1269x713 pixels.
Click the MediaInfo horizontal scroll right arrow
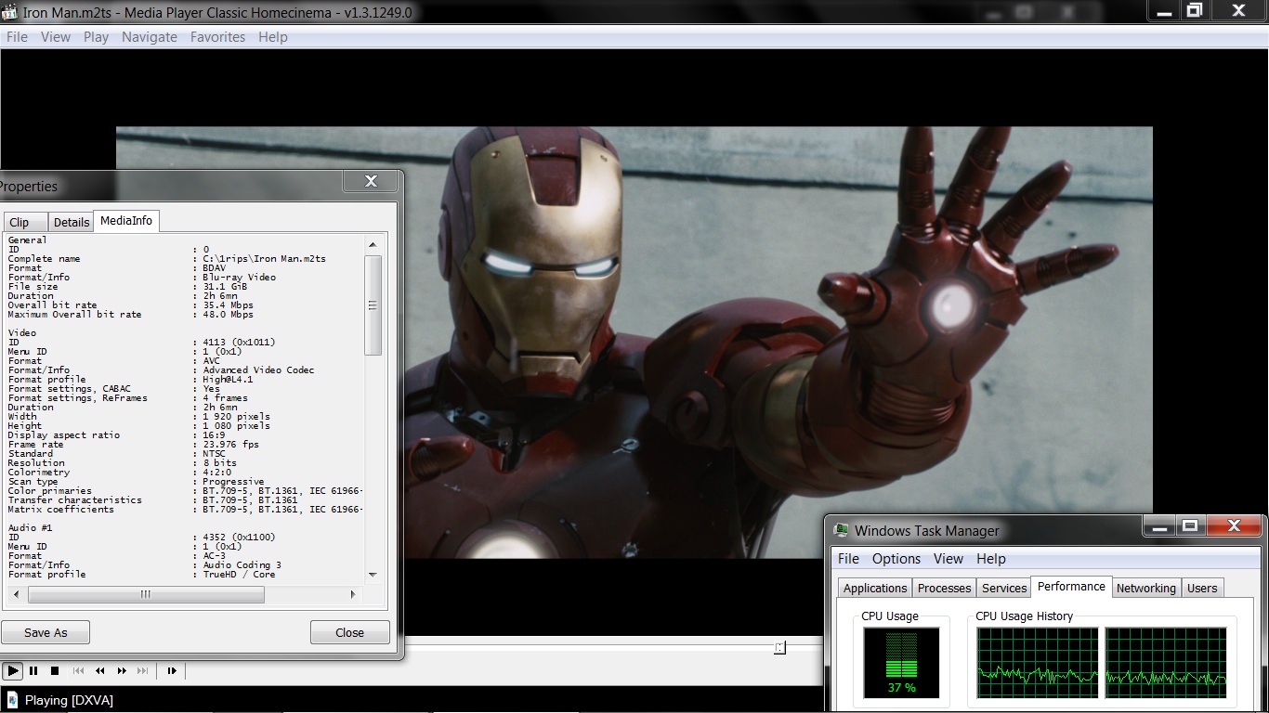coord(353,594)
